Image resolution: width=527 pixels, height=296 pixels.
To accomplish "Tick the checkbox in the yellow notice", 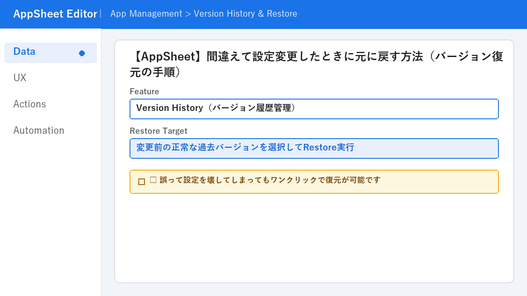I will (x=141, y=182).
